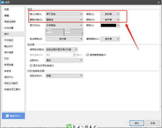
Task: Click the 指定宽度 spinner arrows
Action: pos(74,55)
